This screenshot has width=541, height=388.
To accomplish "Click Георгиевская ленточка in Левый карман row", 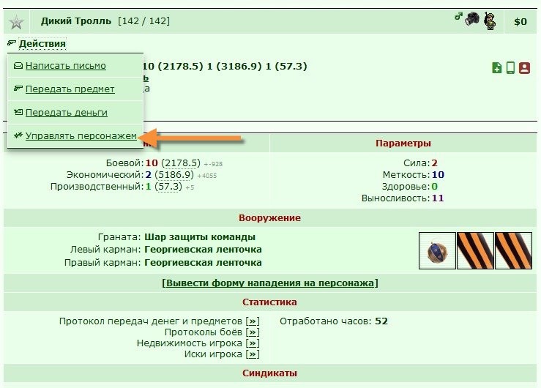I will (x=203, y=249).
